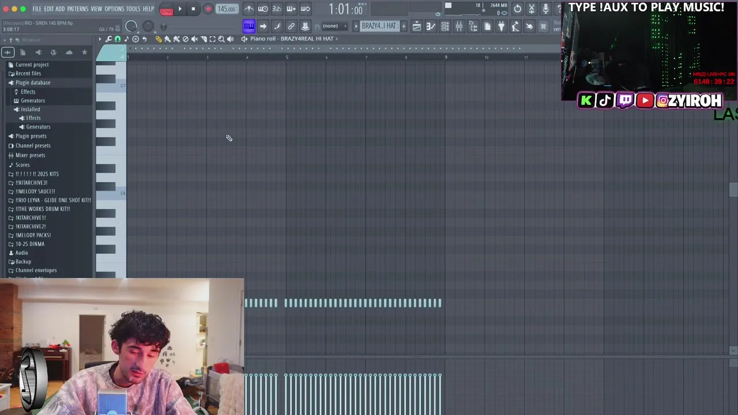The width and height of the screenshot is (738, 415).
Task: Add new pattern with plus button
Action: coord(403,26)
